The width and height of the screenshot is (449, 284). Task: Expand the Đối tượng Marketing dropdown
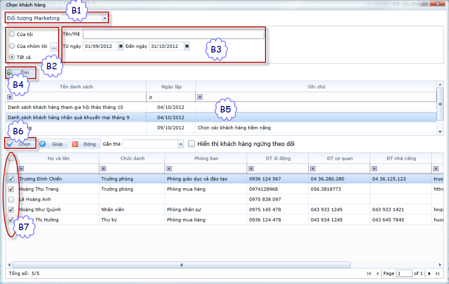coord(105,18)
